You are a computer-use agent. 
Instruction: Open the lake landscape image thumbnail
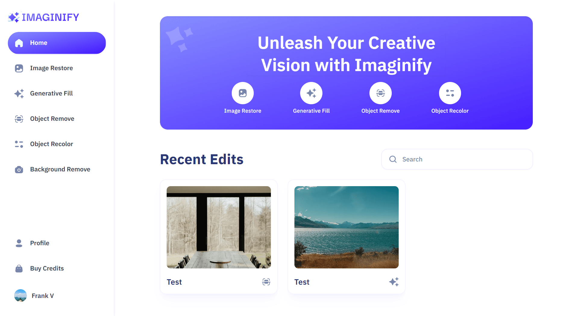click(x=347, y=227)
